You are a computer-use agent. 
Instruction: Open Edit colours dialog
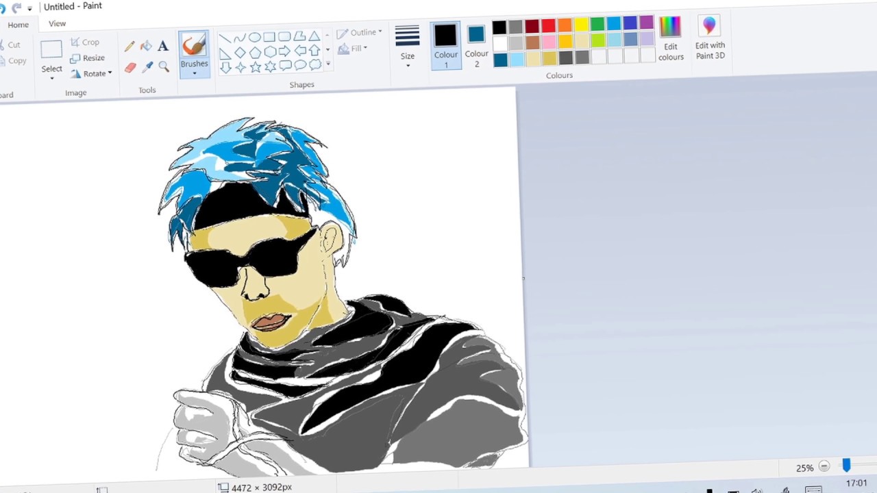[x=671, y=39]
